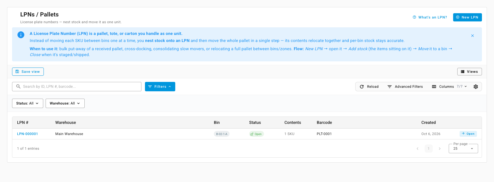
Task: Open the What's an LPN? help link
Action: click(x=430, y=17)
